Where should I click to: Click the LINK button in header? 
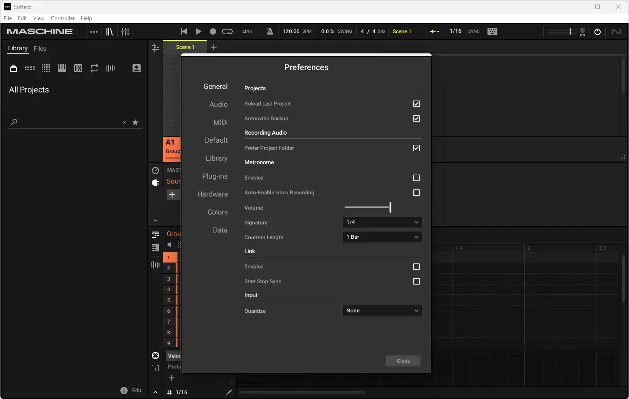coord(248,31)
